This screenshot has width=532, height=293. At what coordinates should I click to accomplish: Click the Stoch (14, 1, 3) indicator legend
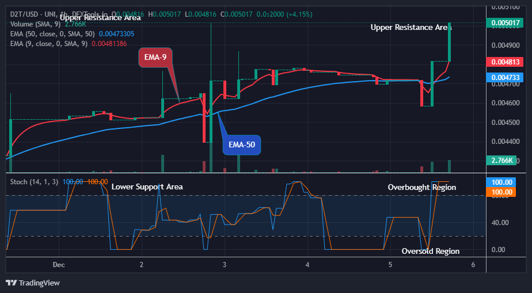[x=34, y=182]
